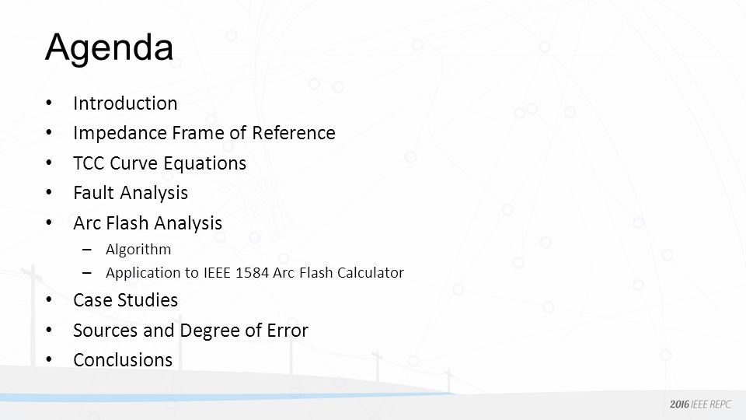
Task: Click the dash before Algorithm
Action: [86, 250]
